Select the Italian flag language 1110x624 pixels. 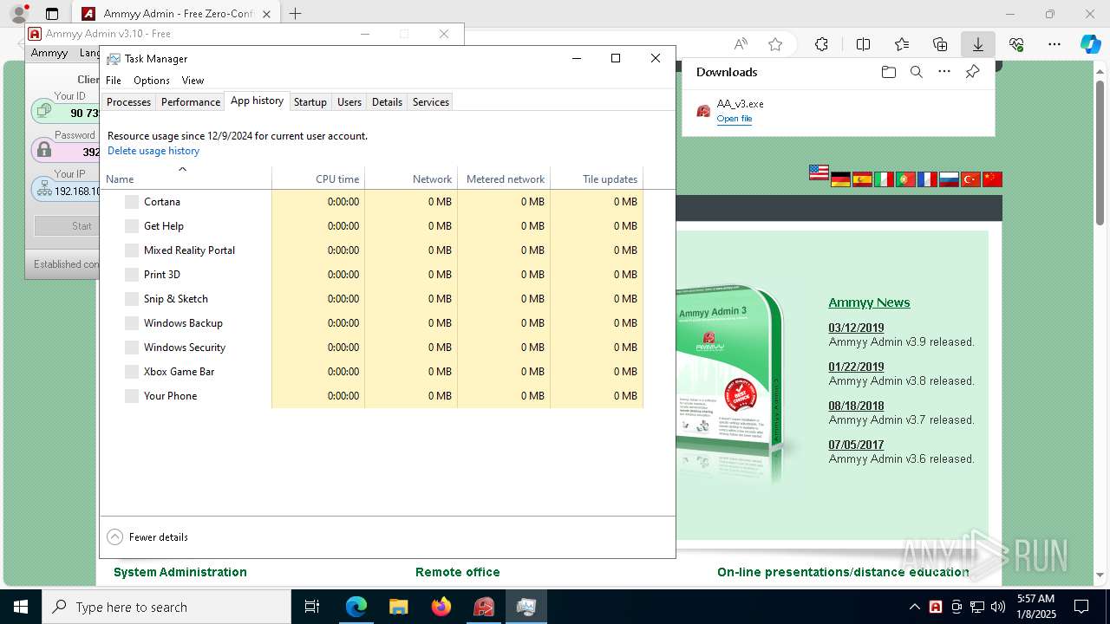coord(884,179)
